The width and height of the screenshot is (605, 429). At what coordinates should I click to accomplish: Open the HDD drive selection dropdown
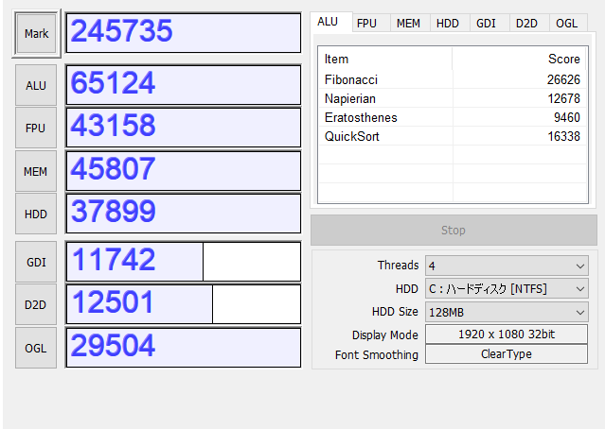tap(507, 289)
